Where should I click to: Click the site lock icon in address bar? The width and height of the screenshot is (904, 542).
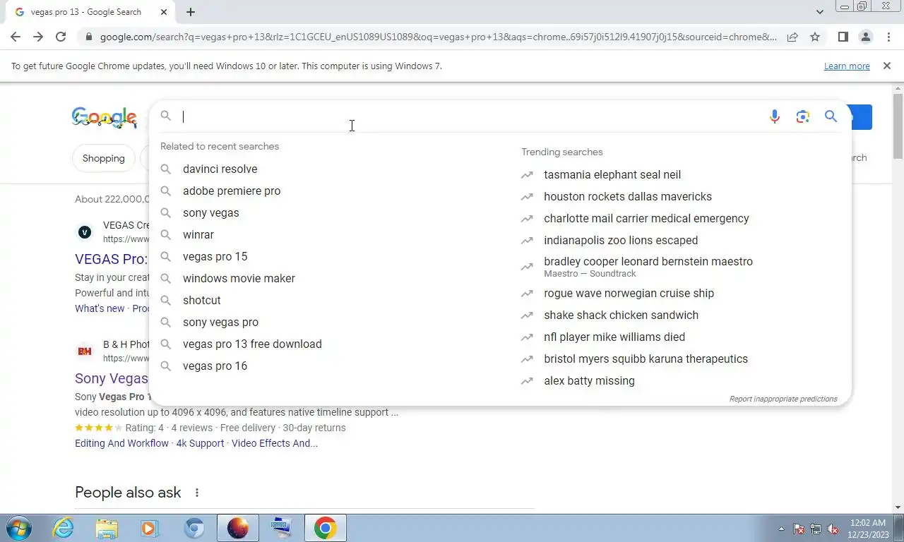[88, 37]
